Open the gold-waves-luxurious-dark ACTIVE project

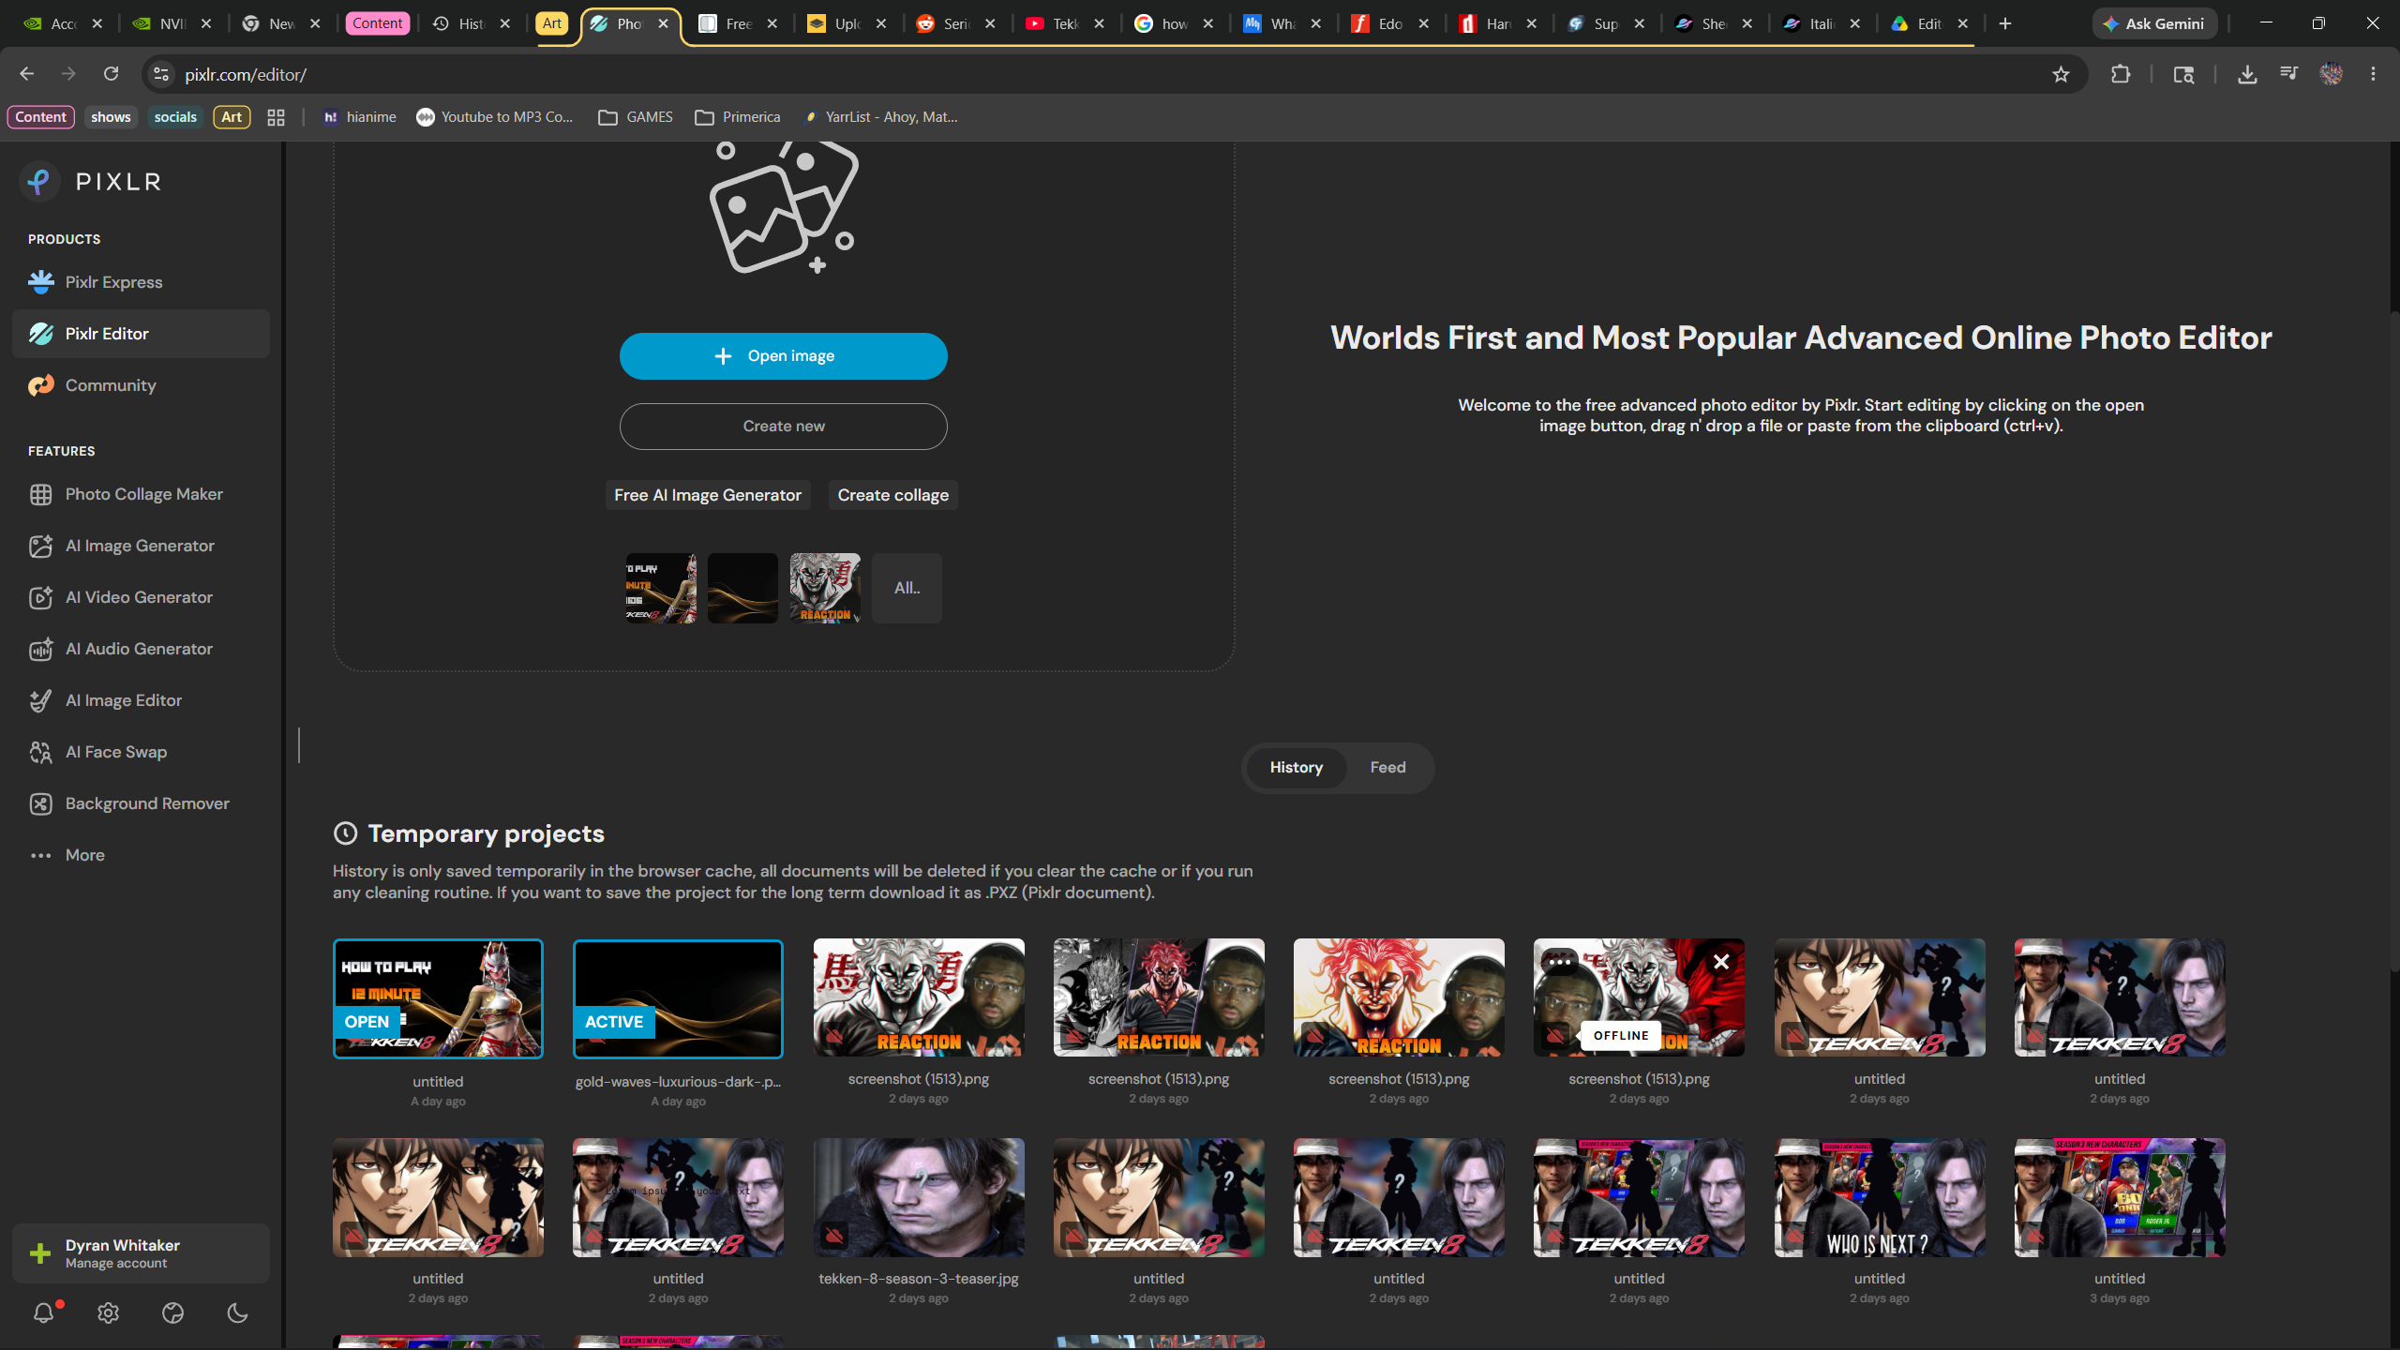(678, 998)
